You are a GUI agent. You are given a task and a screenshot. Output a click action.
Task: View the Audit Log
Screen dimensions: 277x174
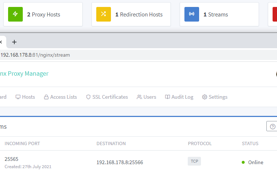pos(179,97)
